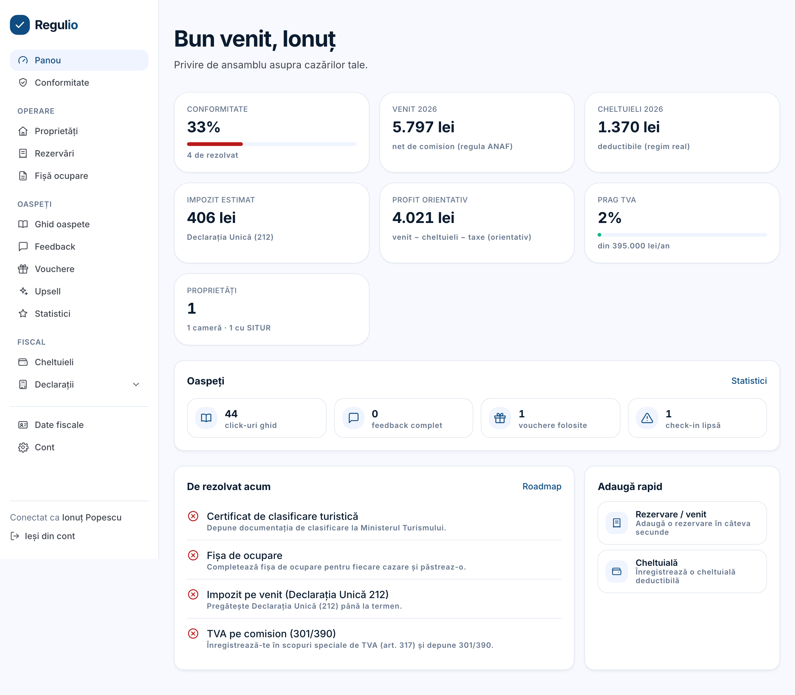Click the Conformitate red progress bar
The image size is (795, 695).
pos(215,144)
